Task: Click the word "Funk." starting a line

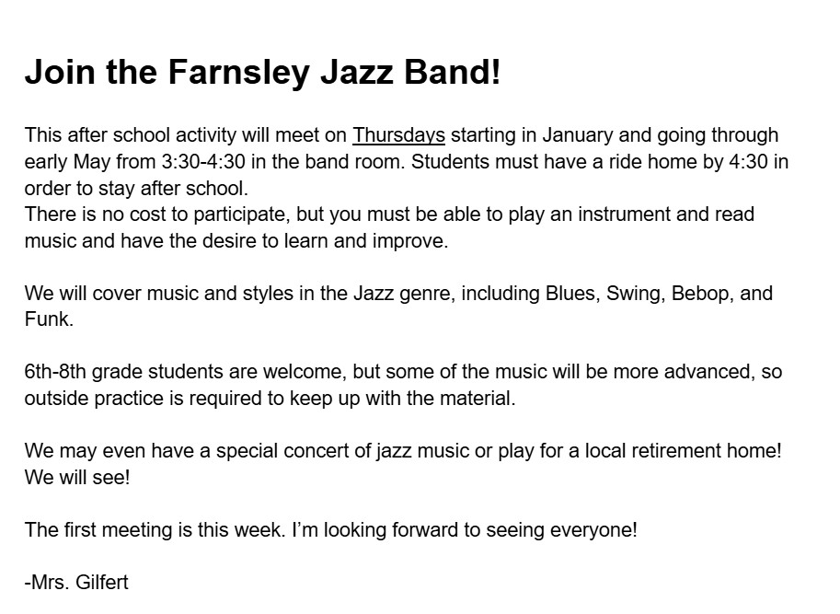Action: click(49, 320)
